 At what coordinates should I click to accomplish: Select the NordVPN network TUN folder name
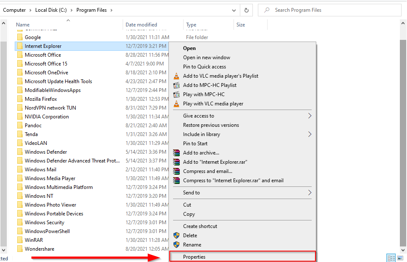(x=50, y=108)
